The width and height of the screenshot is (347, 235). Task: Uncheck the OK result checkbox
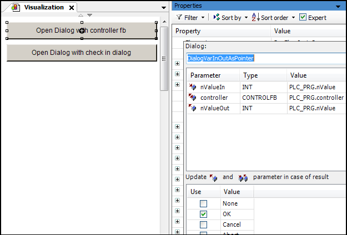(x=203, y=214)
